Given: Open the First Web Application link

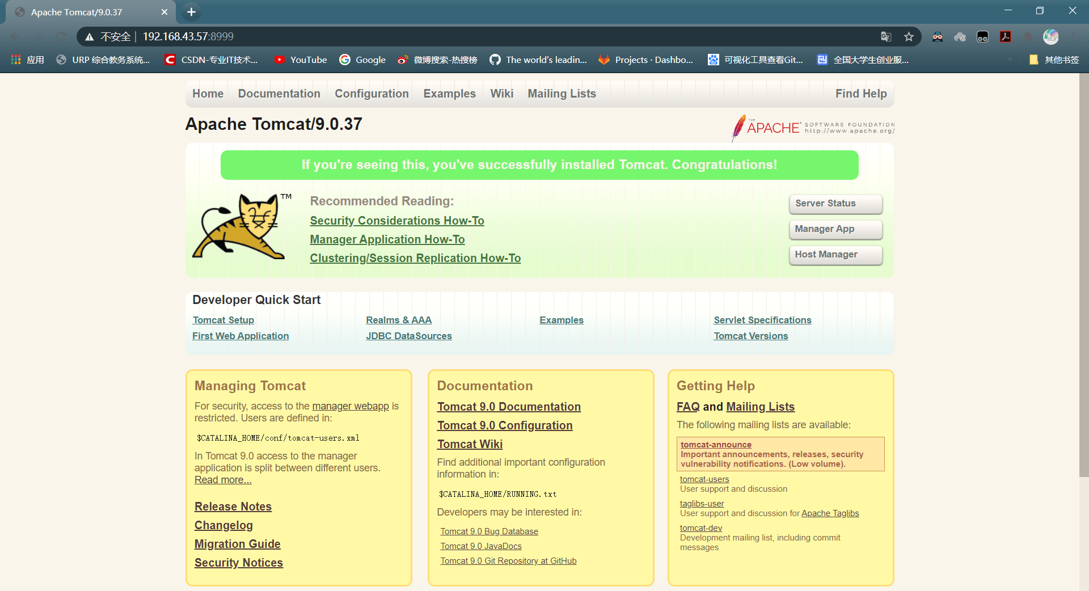Looking at the screenshot, I should (240, 336).
